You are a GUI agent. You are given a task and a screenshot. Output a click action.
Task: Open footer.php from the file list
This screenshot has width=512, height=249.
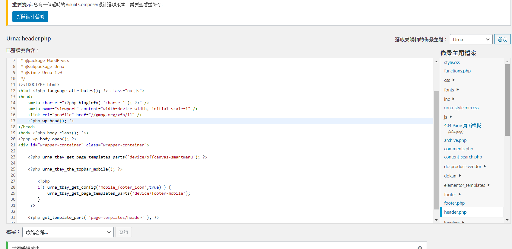[454, 203]
